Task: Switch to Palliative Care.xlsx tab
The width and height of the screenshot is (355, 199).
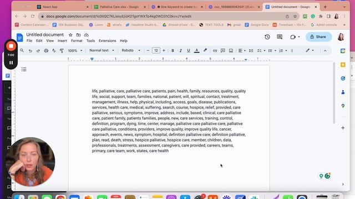Action: point(120,7)
